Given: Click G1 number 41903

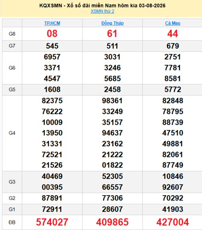Looking at the screenshot, I should (173, 209).
